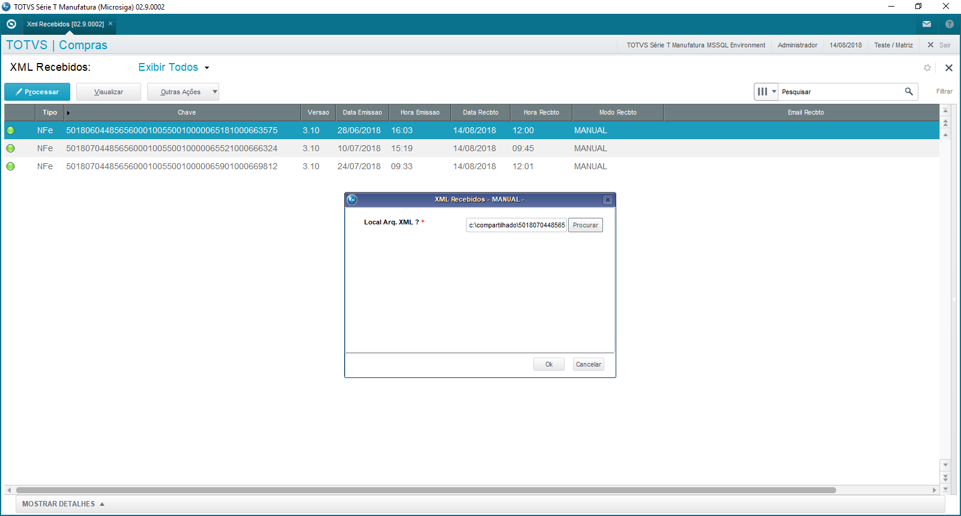This screenshot has width=961, height=516.
Task: Click the Sair exit icon
Action: 931,45
